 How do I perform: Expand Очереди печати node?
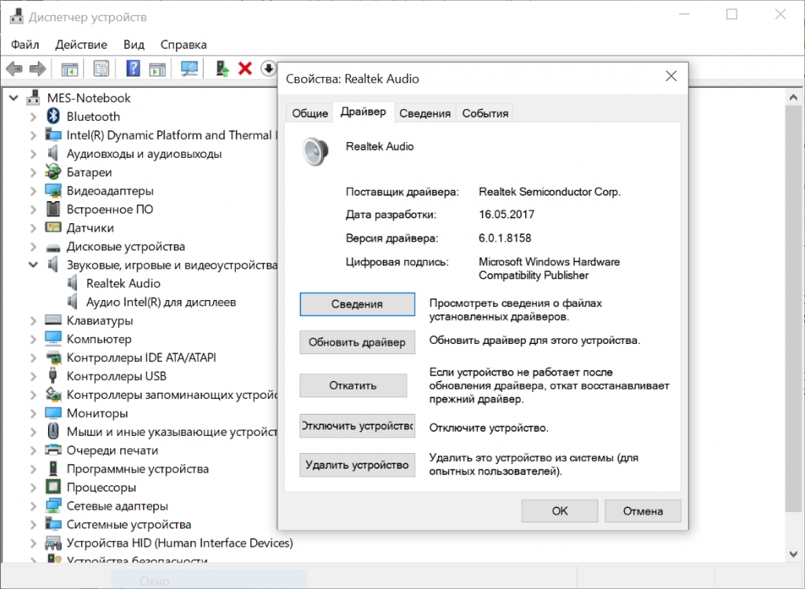(33, 450)
